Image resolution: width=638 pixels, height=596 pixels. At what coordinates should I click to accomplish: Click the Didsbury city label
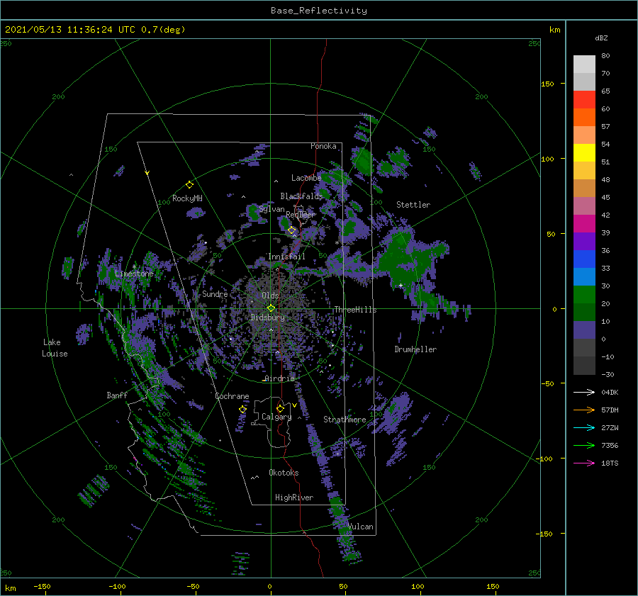[268, 317]
